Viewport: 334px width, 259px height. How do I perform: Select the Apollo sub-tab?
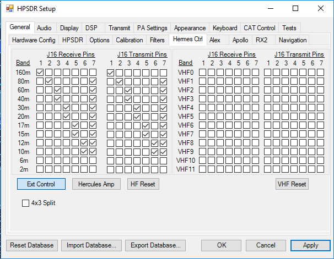240,40
